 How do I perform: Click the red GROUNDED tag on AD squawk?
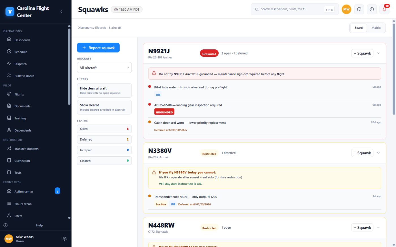tap(164, 112)
